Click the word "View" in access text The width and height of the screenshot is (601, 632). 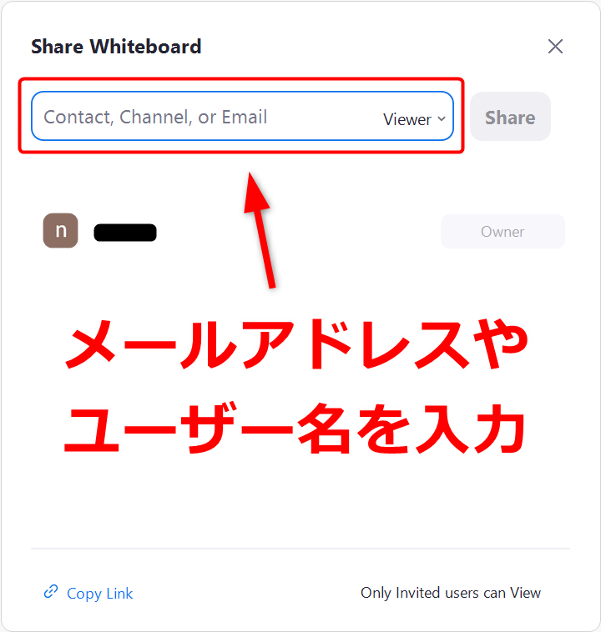525,593
